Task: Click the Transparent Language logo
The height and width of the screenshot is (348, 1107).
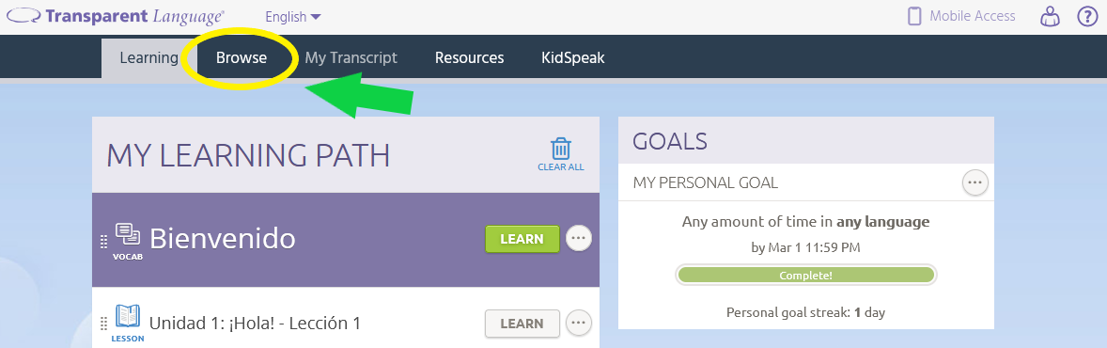Action: click(x=116, y=16)
